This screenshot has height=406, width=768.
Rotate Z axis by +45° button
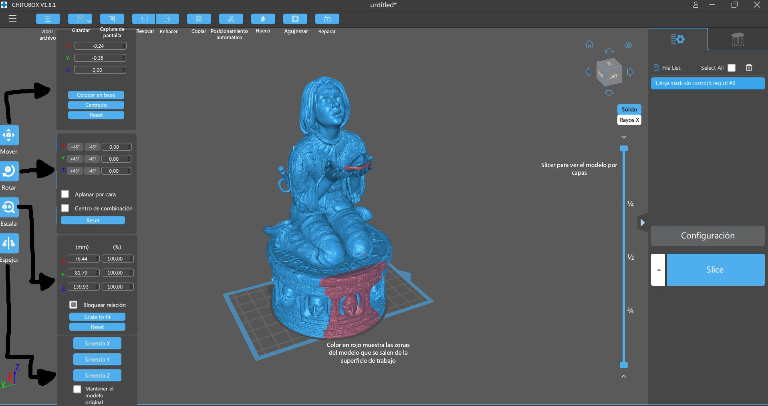point(75,171)
